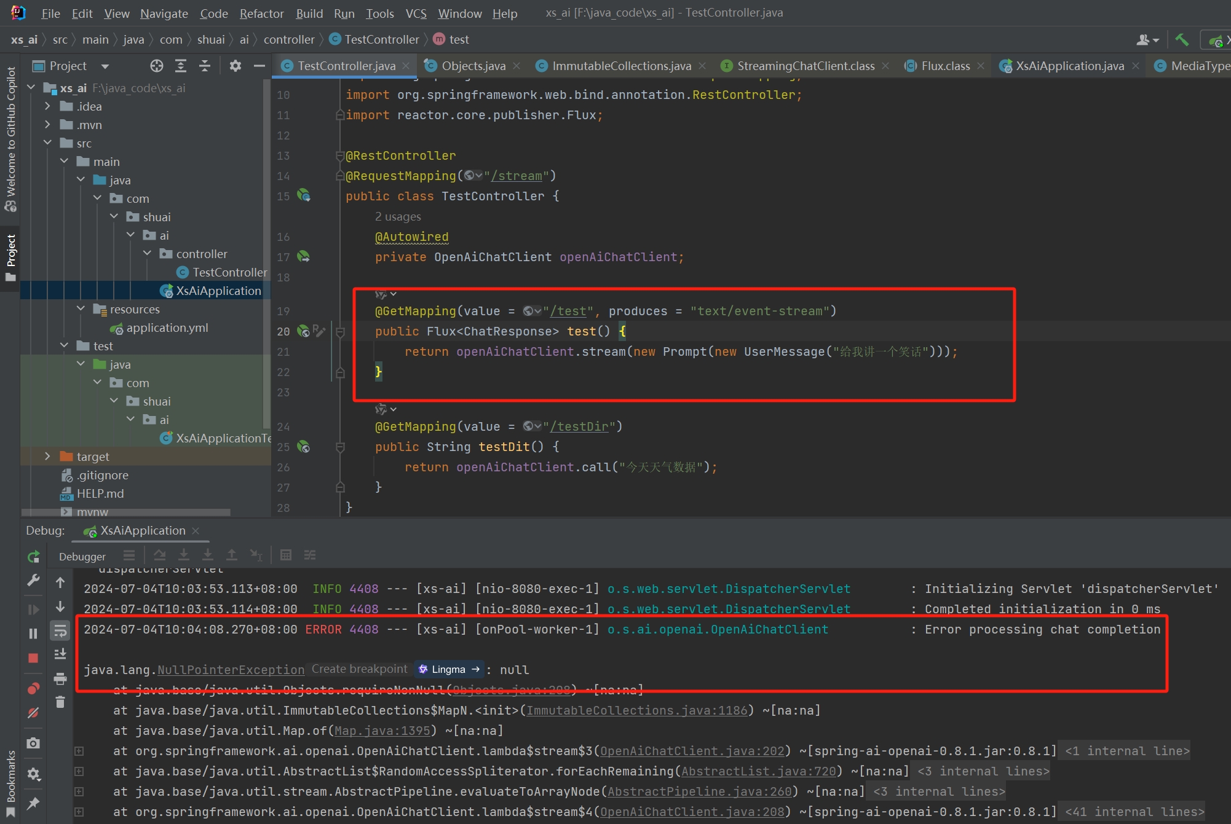Open the user account icon menu
This screenshot has width=1231, height=824.
[x=1147, y=40]
